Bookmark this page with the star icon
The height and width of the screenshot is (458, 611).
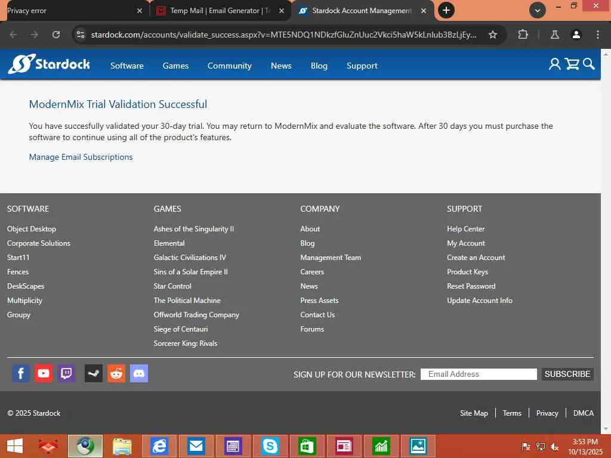click(492, 35)
